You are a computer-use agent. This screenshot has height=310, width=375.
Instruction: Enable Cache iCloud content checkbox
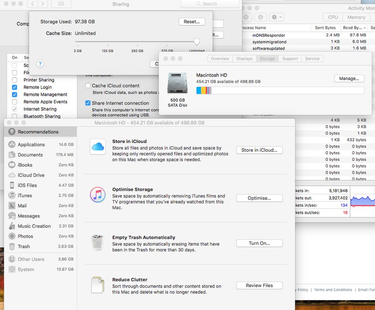pyautogui.click(x=88, y=86)
